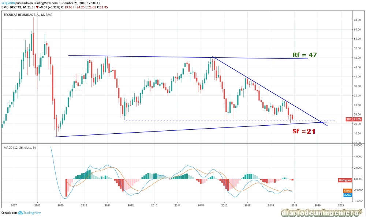
Task: Click the red Histogram axis tag
Action: pyautogui.click(x=345, y=180)
